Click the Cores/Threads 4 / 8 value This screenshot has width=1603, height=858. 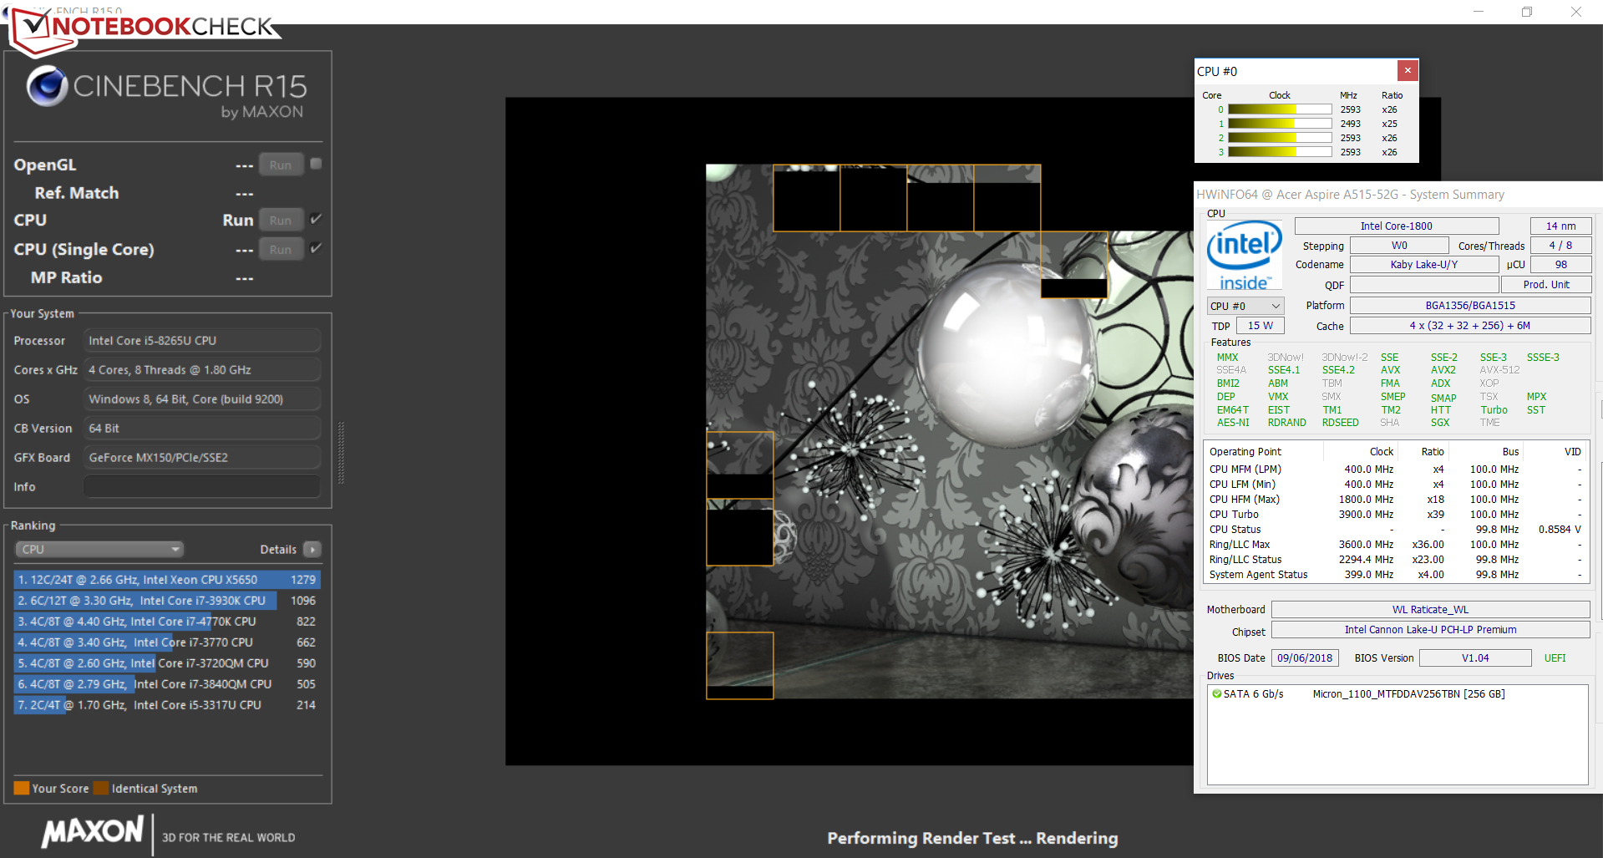1560,246
